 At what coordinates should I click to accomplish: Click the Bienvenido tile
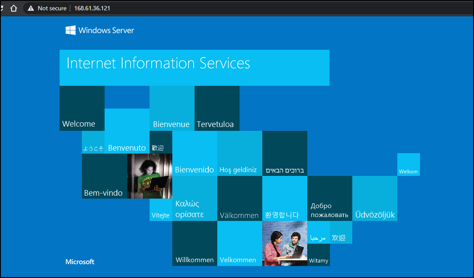195,153
